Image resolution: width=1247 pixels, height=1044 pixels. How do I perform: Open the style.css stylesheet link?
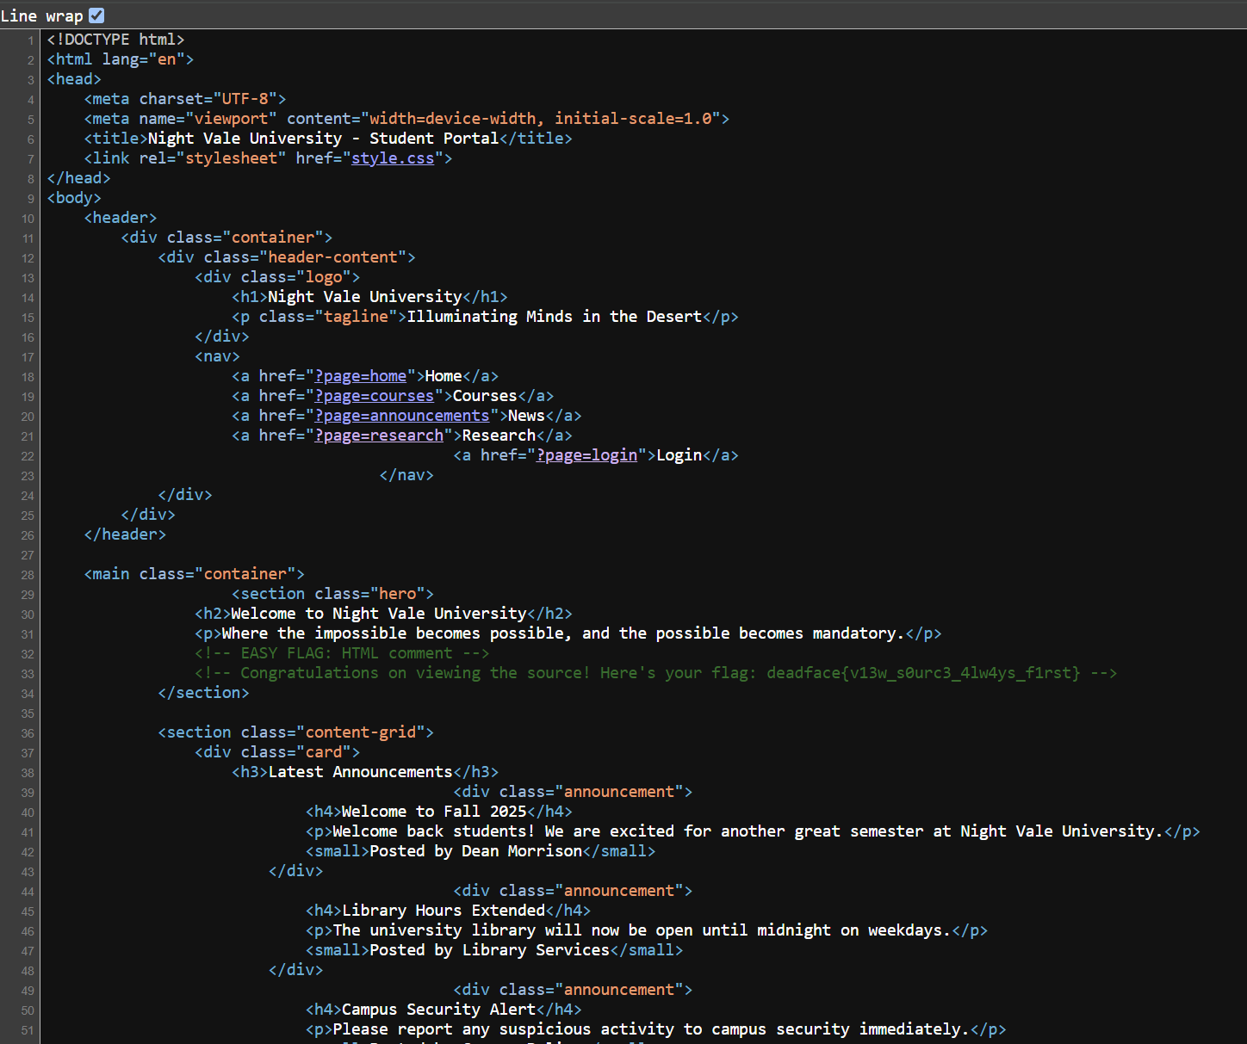coord(393,158)
